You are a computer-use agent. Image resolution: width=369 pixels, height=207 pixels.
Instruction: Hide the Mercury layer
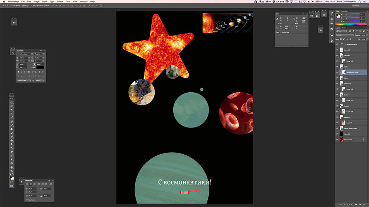point(337,117)
